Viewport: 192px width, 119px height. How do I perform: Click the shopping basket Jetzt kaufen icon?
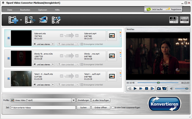(149, 9)
